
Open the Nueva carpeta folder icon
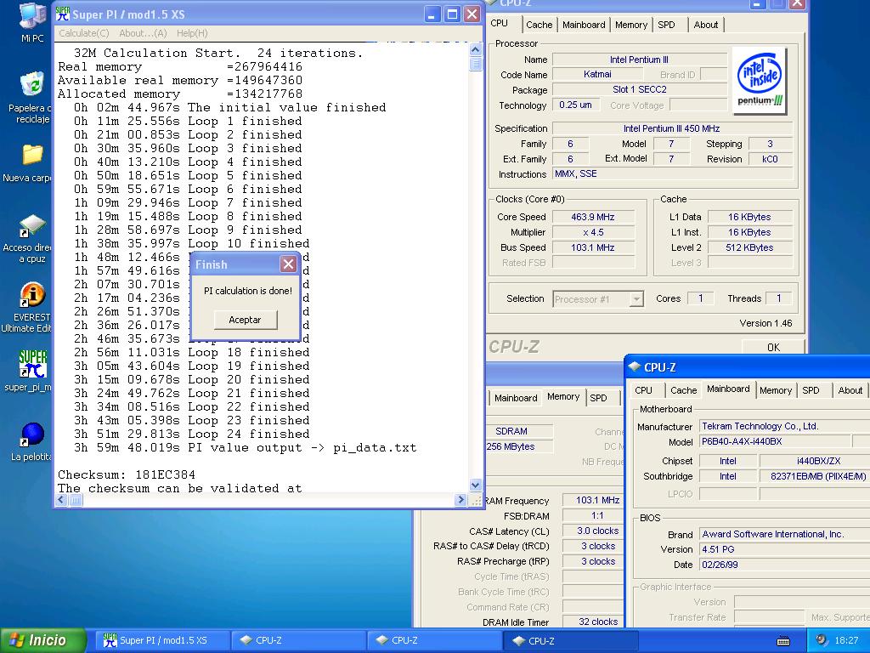[x=31, y=162]
